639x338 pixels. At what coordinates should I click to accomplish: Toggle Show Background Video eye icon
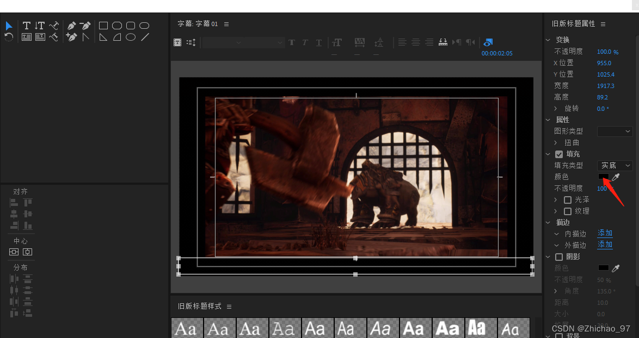click(488, 42)
